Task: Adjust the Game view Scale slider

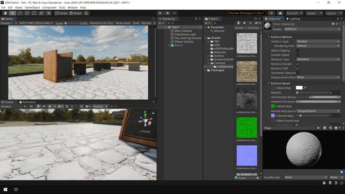Action: (x=72, y=23)
